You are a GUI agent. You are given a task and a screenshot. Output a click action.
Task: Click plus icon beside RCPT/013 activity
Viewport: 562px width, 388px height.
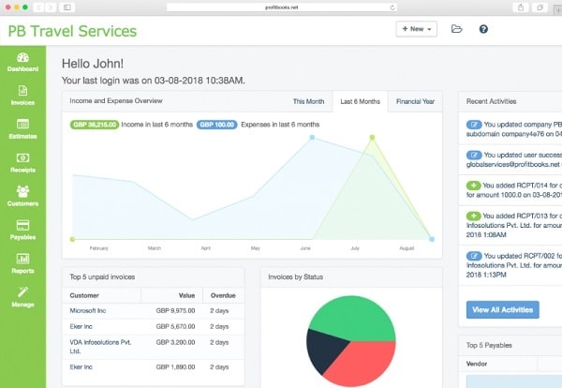473,216
